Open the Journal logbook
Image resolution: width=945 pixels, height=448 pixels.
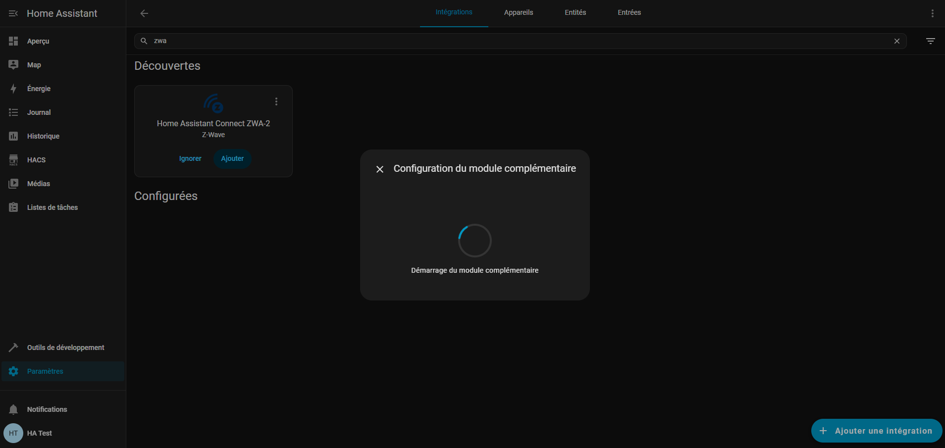(39, 112)
